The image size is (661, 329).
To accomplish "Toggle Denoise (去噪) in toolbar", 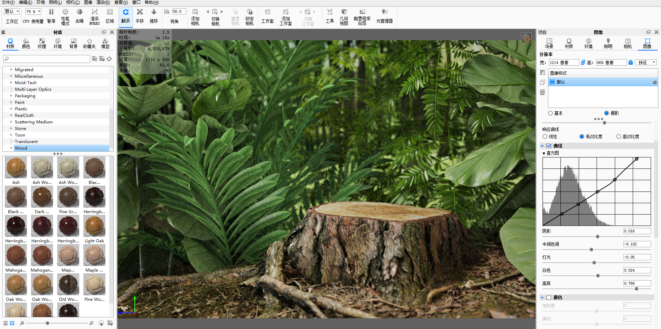I will [x=79, y=16].
